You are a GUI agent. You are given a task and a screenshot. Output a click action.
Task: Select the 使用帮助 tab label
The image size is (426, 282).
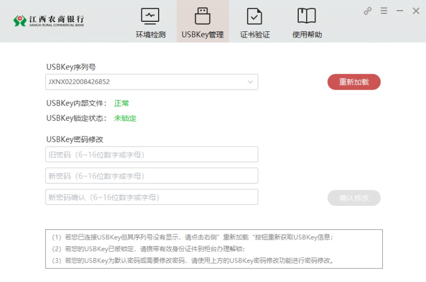click(307, 35)
